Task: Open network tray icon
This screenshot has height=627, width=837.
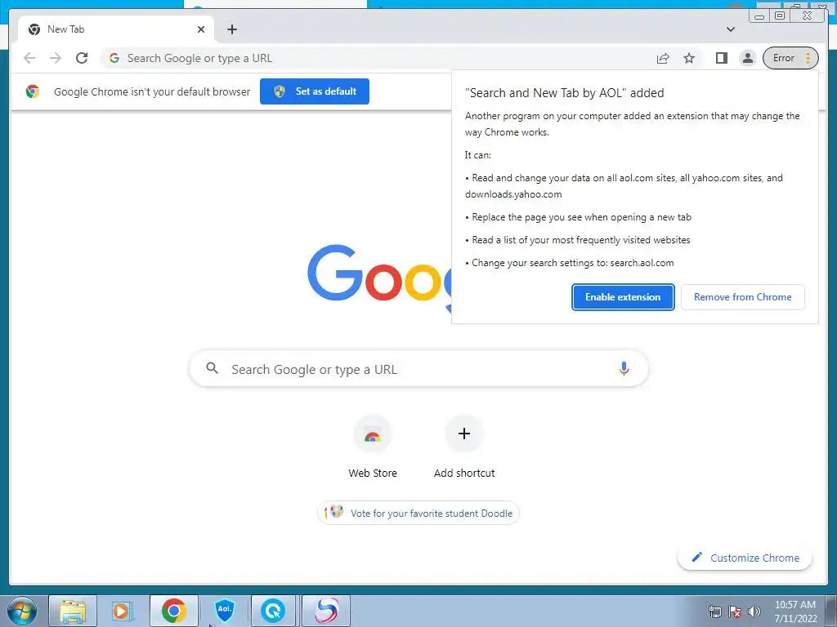Action: [714, 611]
